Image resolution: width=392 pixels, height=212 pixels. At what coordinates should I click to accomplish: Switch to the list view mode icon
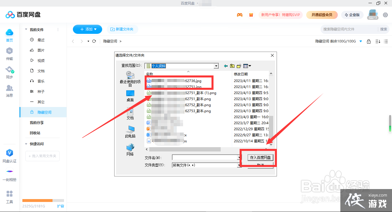386,42
